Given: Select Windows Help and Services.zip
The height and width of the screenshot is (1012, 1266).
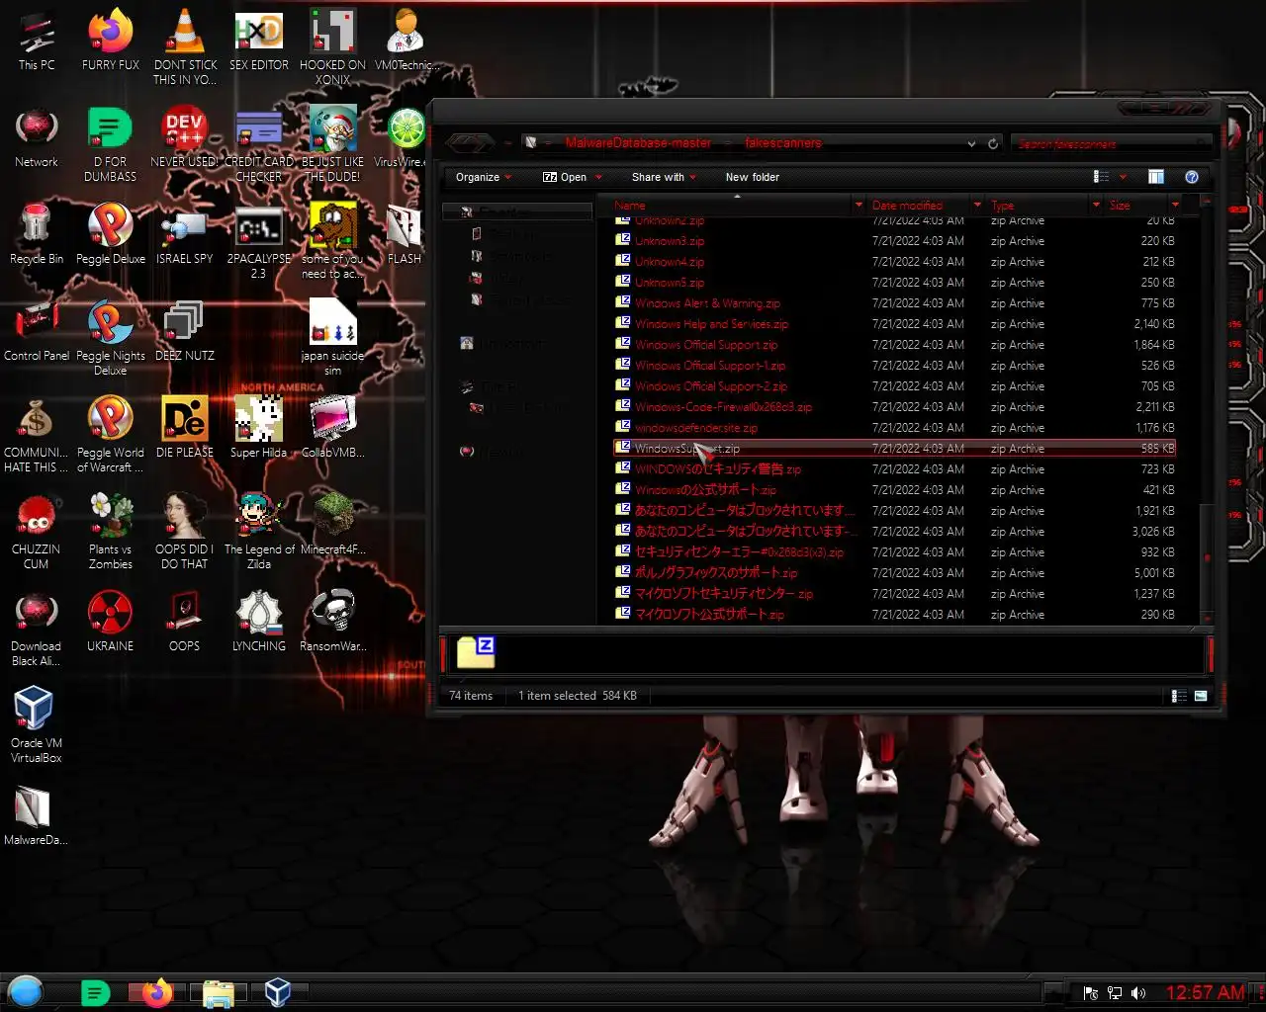Looking at the screenshot, I should [895, 324].
